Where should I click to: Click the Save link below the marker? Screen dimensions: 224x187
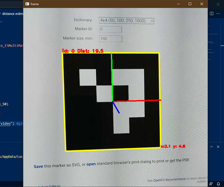coord(38,166)
